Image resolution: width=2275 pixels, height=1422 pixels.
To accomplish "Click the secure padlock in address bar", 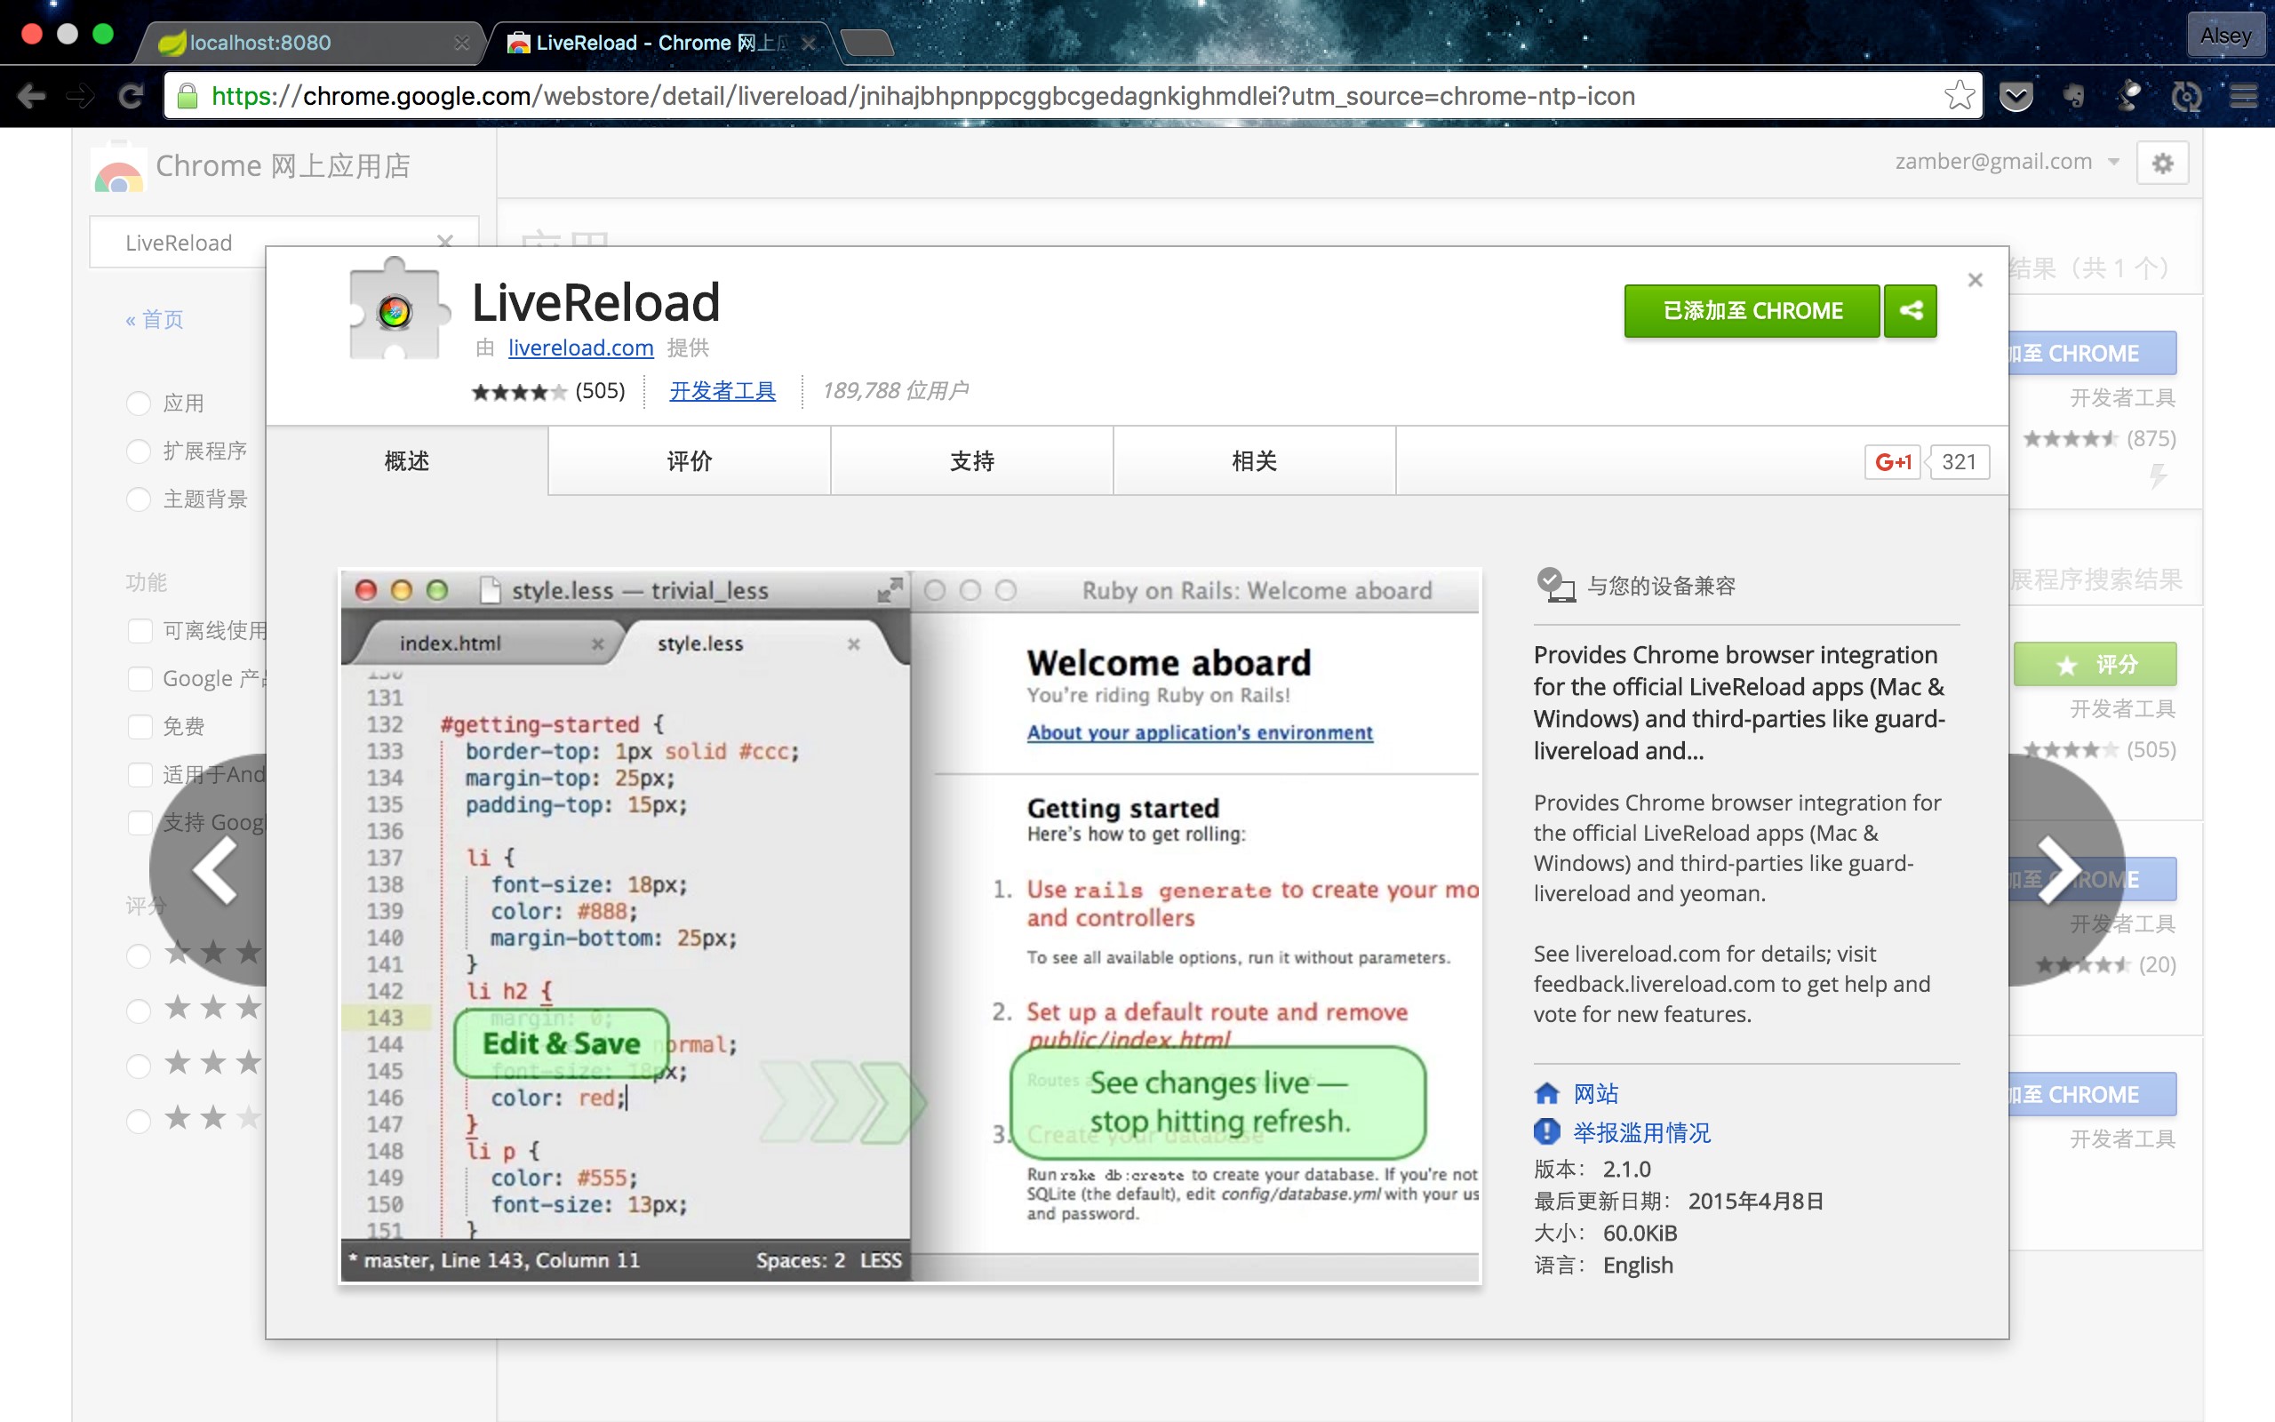I will click(188, 95).
